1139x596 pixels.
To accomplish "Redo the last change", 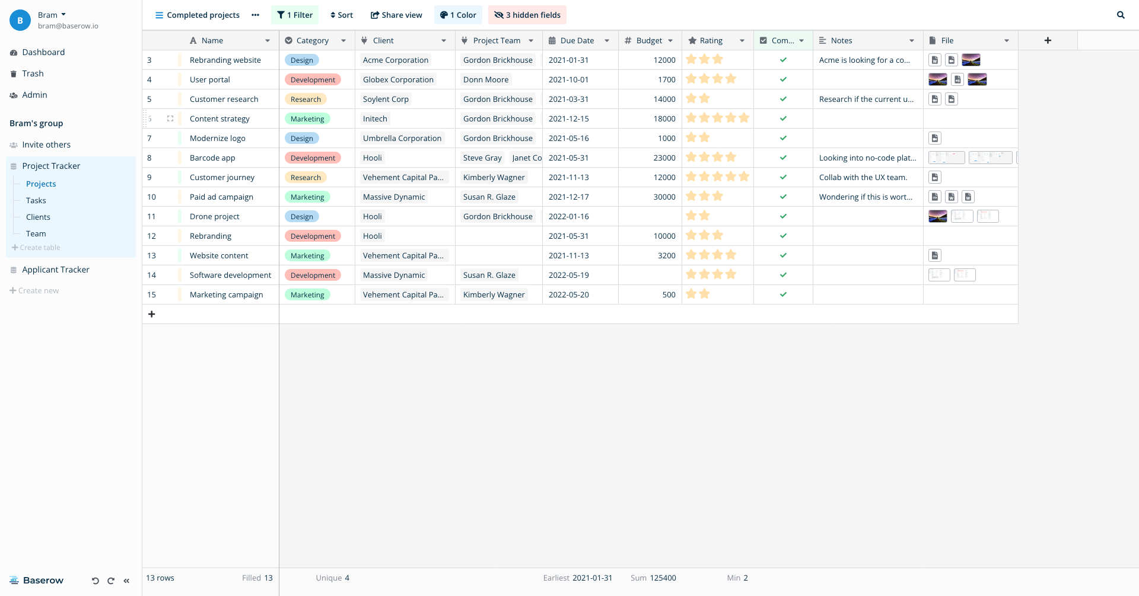I will point(111,581).
